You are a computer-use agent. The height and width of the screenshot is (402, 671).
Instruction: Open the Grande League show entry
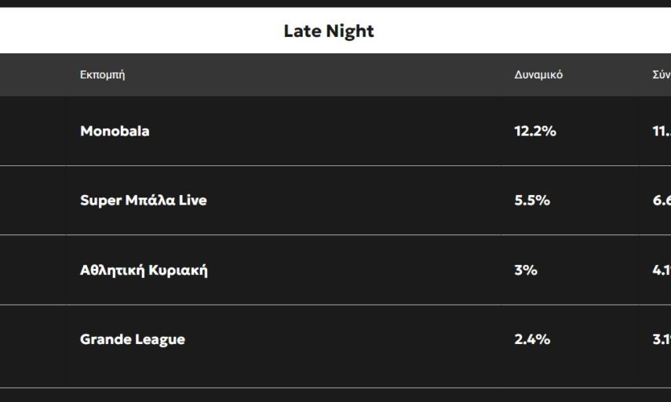pyautogui.click(x=133, y=339)
